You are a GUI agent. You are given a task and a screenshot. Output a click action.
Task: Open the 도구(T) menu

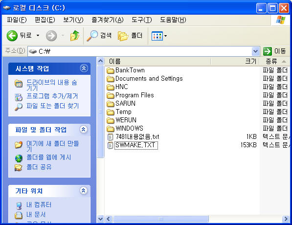(142, 20)
